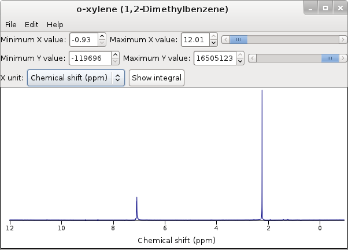The image size is (348, 250).
Task: Open the File menu
Action: pos(10,24)
